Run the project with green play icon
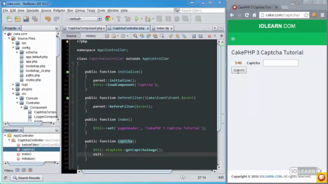 click(137, 19)
